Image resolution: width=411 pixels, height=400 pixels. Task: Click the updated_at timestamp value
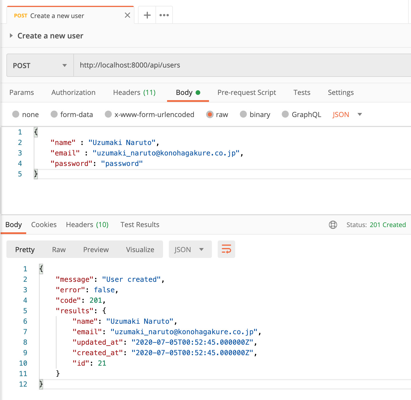point(193,342)
